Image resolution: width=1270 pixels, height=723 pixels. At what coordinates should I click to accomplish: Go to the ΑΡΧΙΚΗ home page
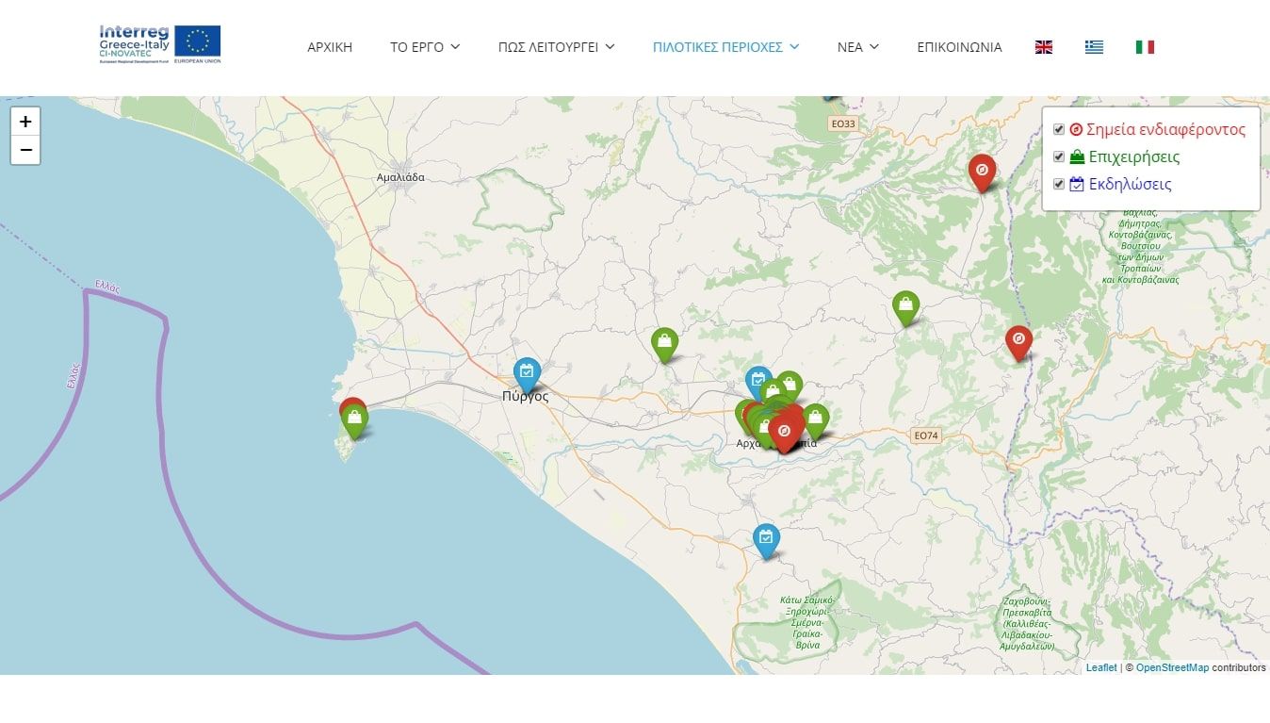(x=330, y=47)
